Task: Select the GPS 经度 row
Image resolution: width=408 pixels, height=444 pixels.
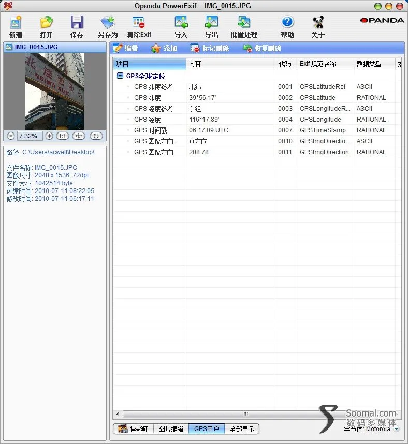Action: pos(257,120)
